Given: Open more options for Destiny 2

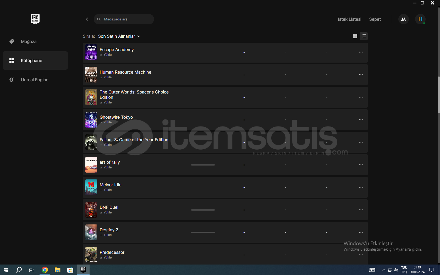Looking at the screenshot, I should [x=361, y=232].
